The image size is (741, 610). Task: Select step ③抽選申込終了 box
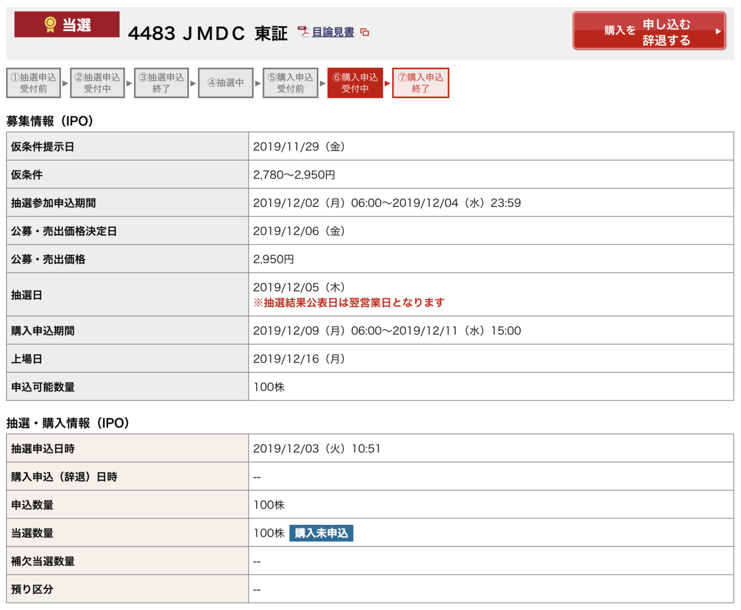(x=162, y=83)
